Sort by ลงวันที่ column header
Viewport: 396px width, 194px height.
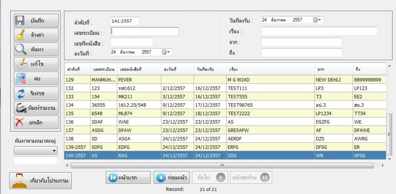click(177, 69)
